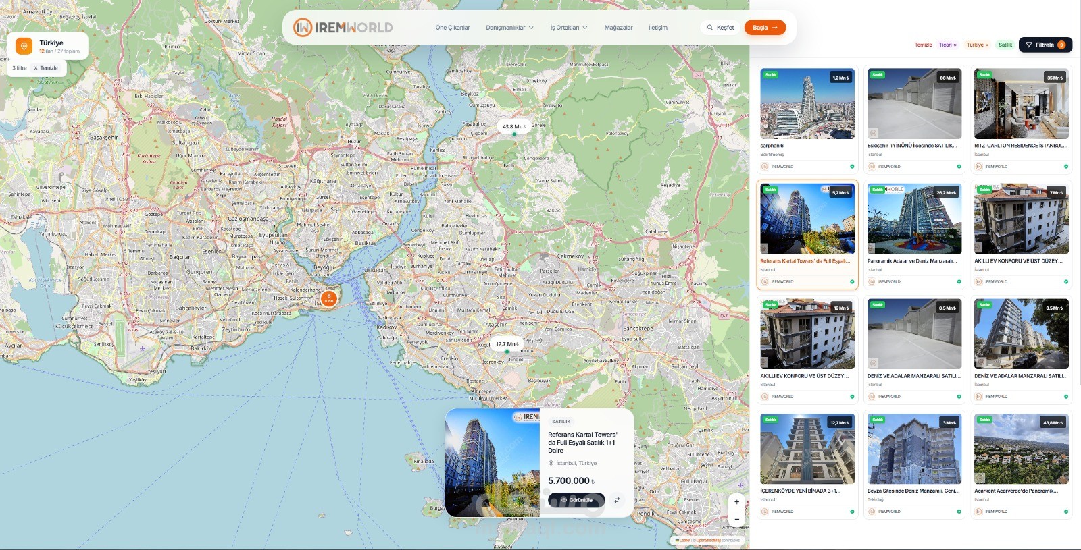Open the sarphan 6 listing thumbnail
The image size is (1081, 550).
pos(807,103)
